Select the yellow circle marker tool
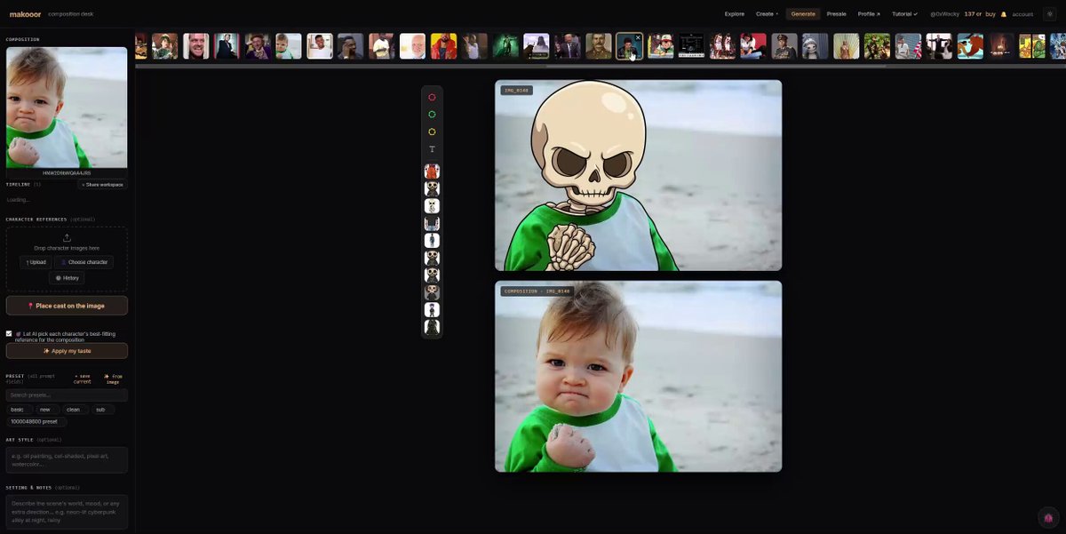This screenshot has width=1066, height=534. click(432, 132)
